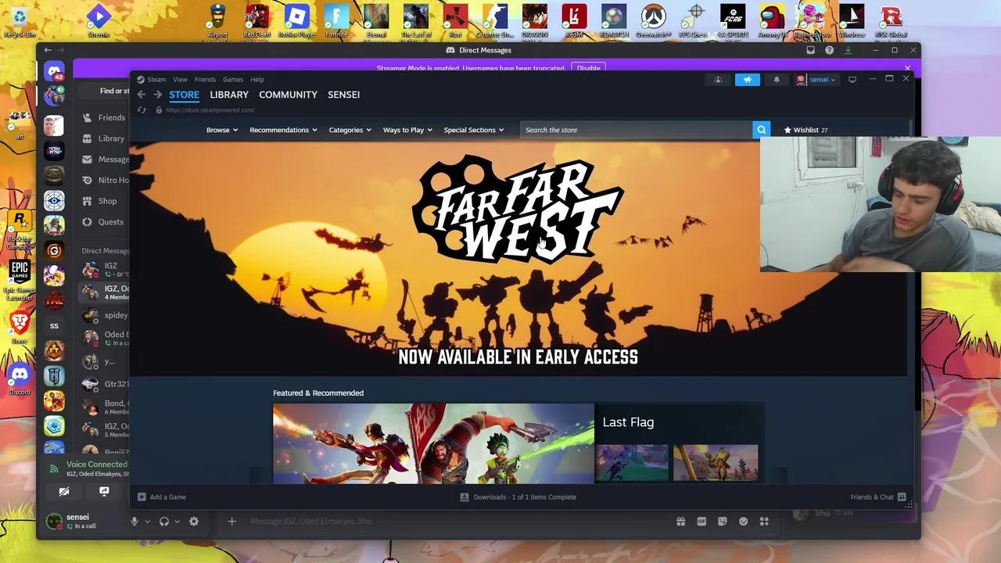Open Epic Games Launcher desktop icon
Screen dimensions: 1001x563
(x=20, y=281)
